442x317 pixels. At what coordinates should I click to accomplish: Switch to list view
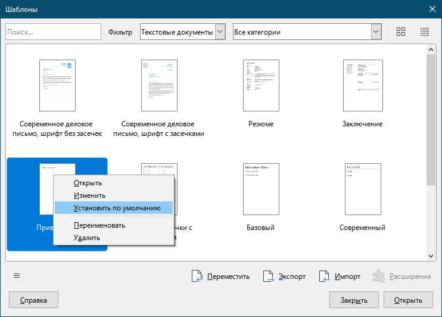425,32
